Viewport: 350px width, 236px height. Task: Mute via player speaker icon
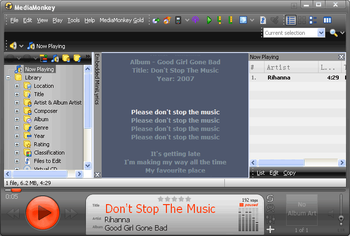tap(331, 213)
